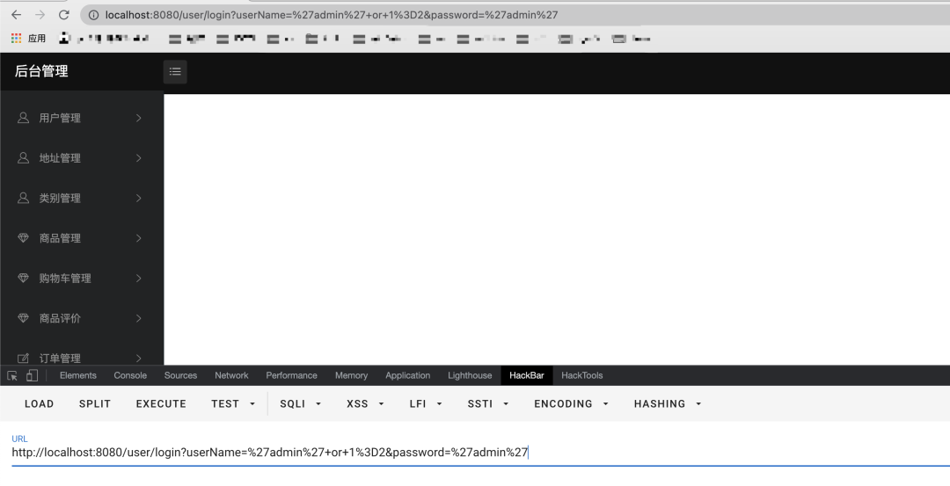Screen dimensions: 950x486
Task: Switch to the HackTools tab
Action: [581, 375]
